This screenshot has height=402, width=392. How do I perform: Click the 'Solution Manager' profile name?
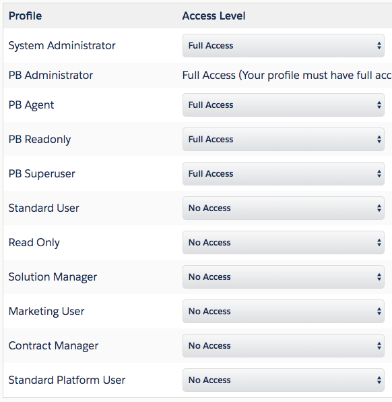(x=53, y=277)
